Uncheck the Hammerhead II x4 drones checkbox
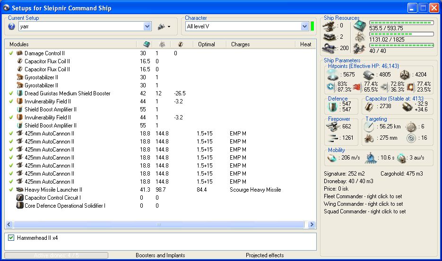The height and width of the screenshot is (261, 442). pyautogui.click(x=11, y=238)
